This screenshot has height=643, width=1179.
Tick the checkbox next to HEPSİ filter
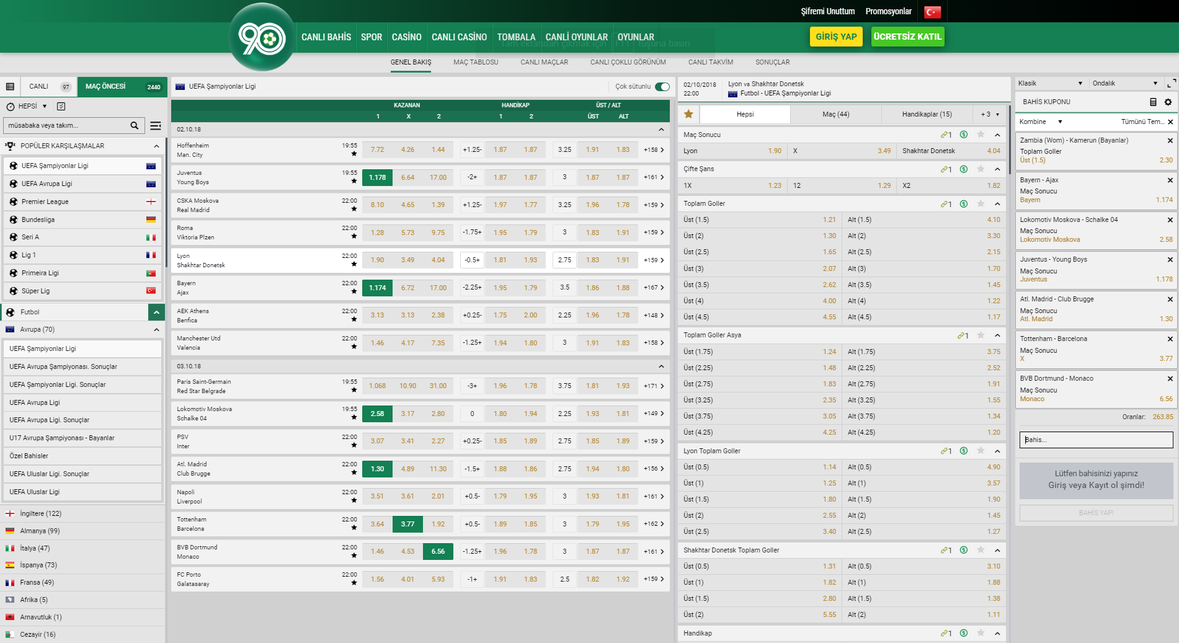61,107
